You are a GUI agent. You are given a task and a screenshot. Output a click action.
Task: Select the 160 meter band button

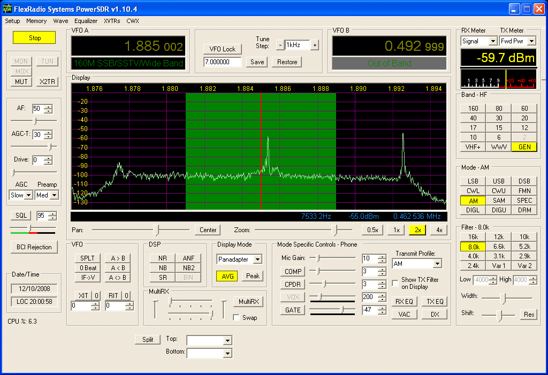click(x=473, y=108)
